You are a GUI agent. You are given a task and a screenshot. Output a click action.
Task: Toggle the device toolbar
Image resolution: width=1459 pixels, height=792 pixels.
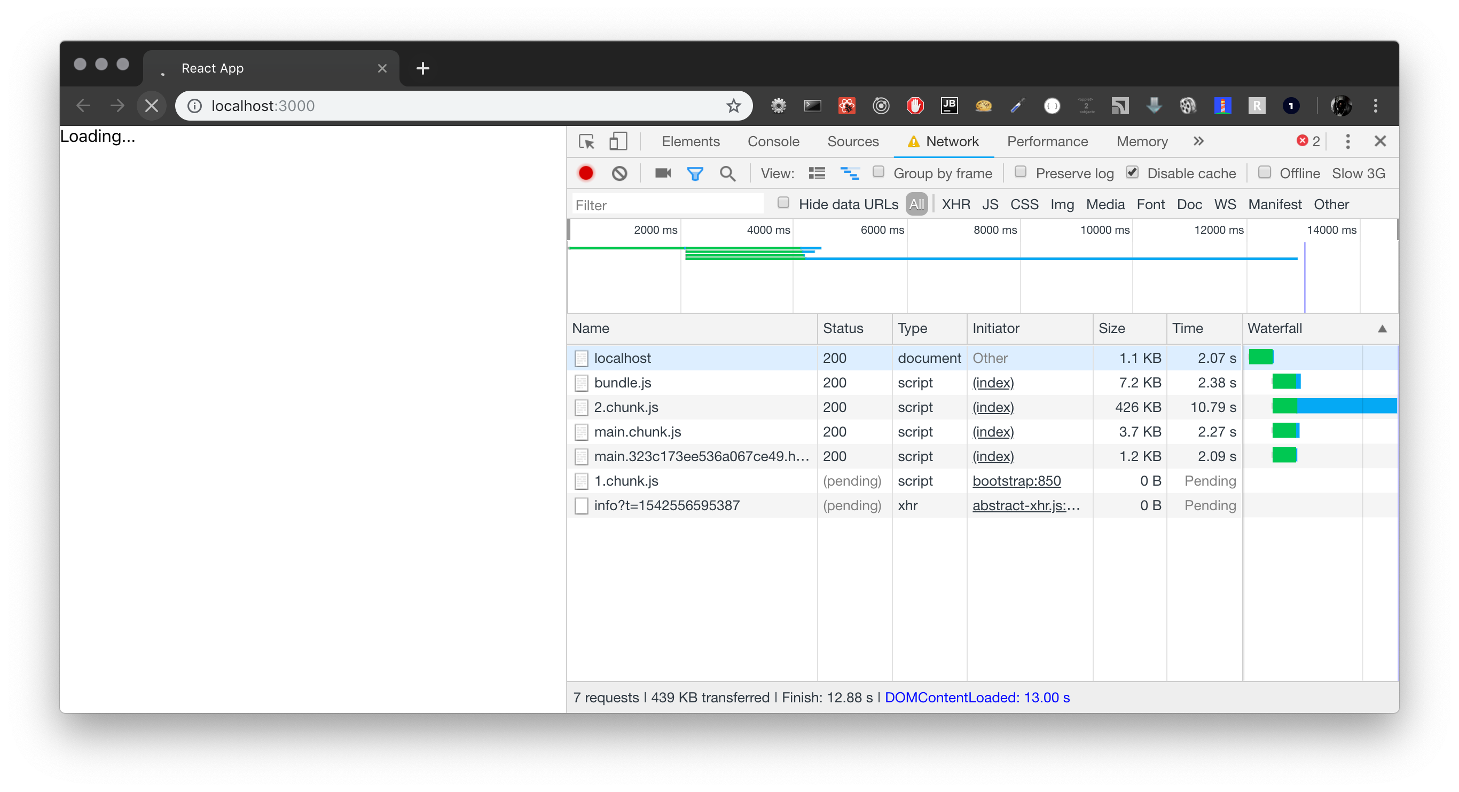618,141
